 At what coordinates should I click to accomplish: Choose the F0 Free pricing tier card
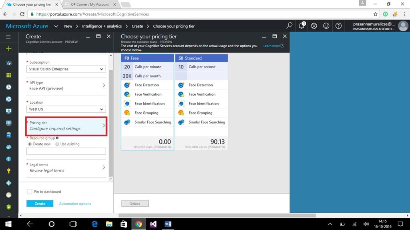pos(147,102)
